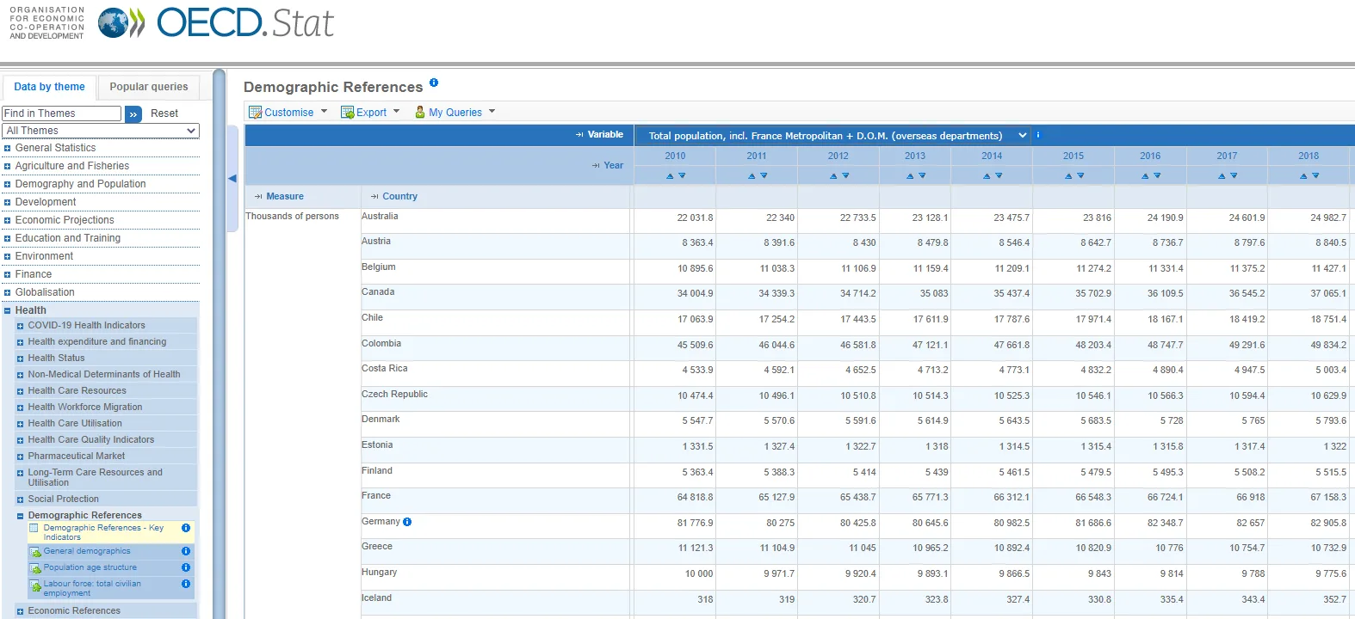Sort 2015 column ascending arrow
The height and width of the screenshot is (619, 1355).
tap(1068, 176)
